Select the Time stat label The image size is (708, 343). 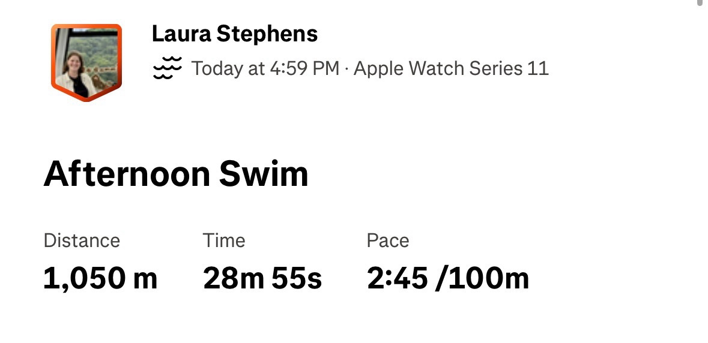[x=224, y=240]
